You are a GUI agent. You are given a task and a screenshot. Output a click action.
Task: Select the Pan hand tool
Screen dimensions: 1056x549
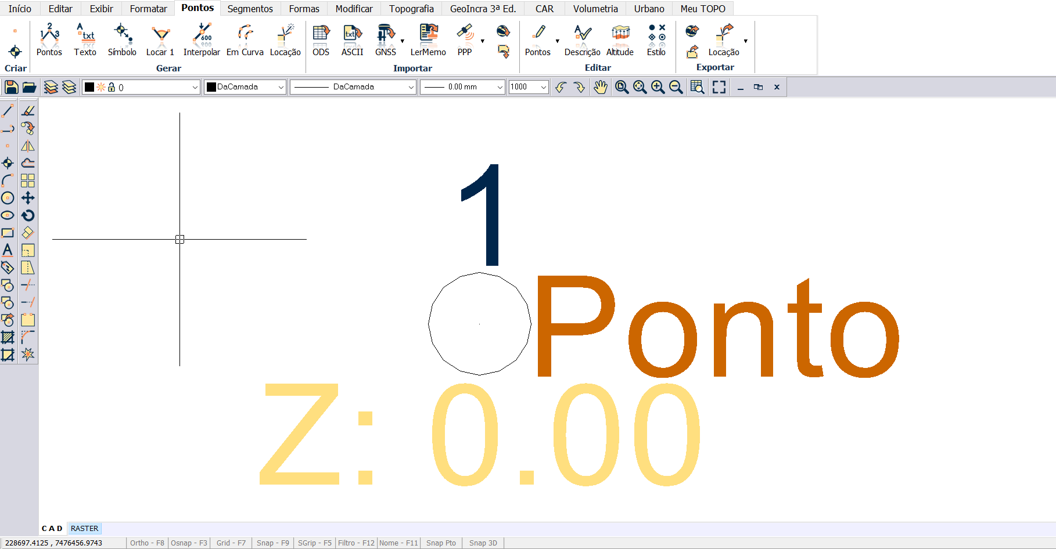coord(600,87)
